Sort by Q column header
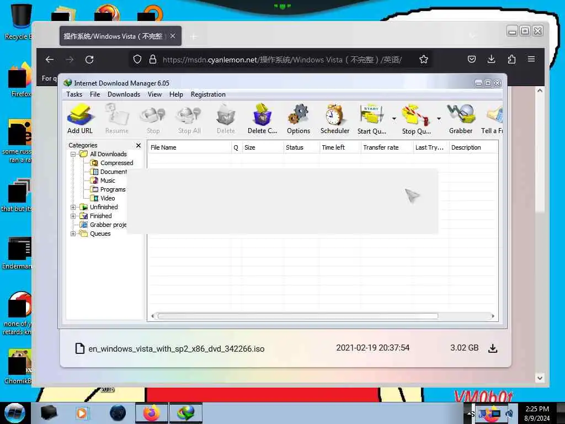Viewport: 565px width, 424px height. pos(236,147)
